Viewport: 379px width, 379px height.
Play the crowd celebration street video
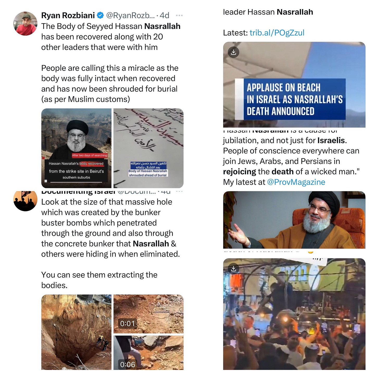[x=294, y=314]
